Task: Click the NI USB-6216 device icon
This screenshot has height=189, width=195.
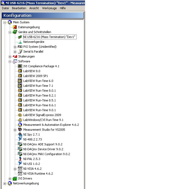Action: point(20,37)
